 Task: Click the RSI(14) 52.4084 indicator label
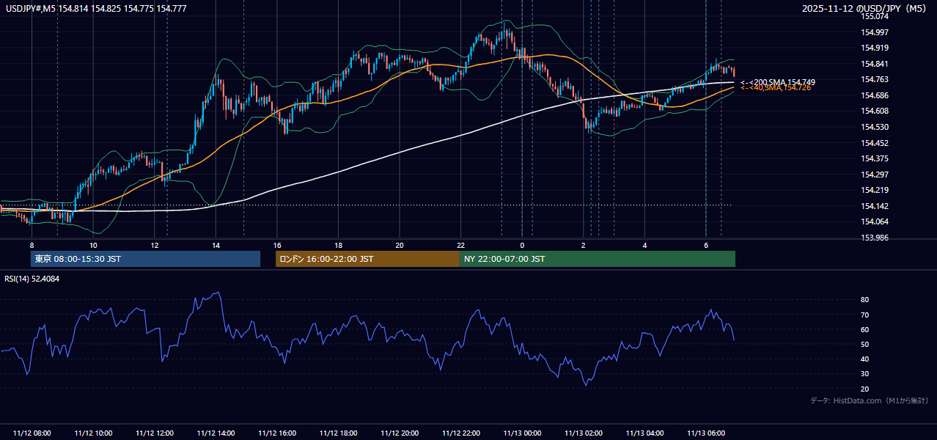[32, 279]
